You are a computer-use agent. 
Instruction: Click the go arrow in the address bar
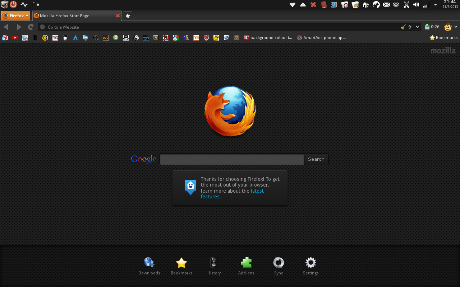click(x=410, y=27)
